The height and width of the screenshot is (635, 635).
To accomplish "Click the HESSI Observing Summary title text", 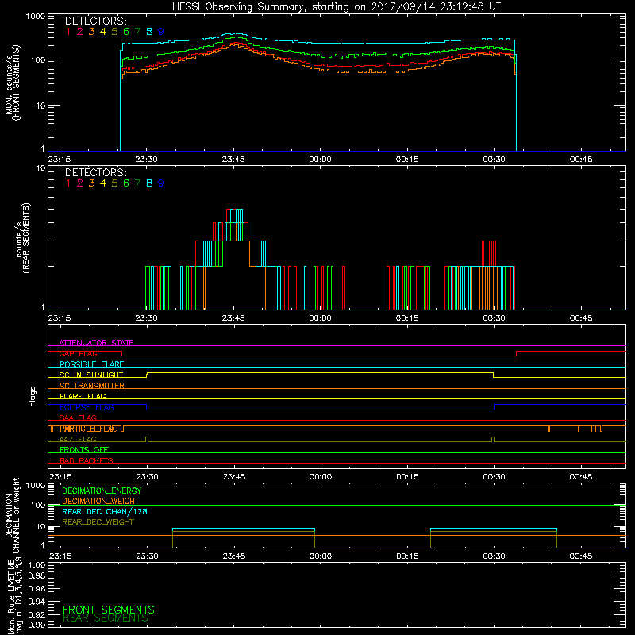I will tap(336, 7).
